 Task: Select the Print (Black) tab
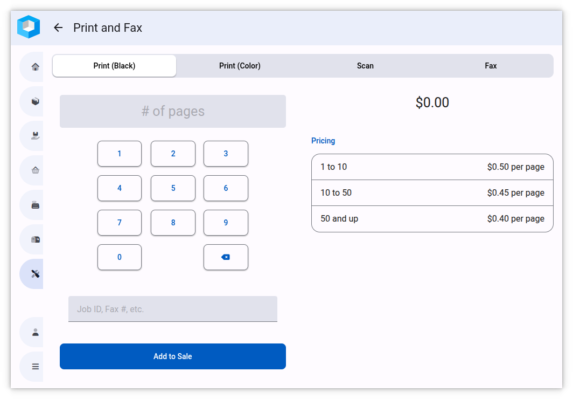point(114,66)
